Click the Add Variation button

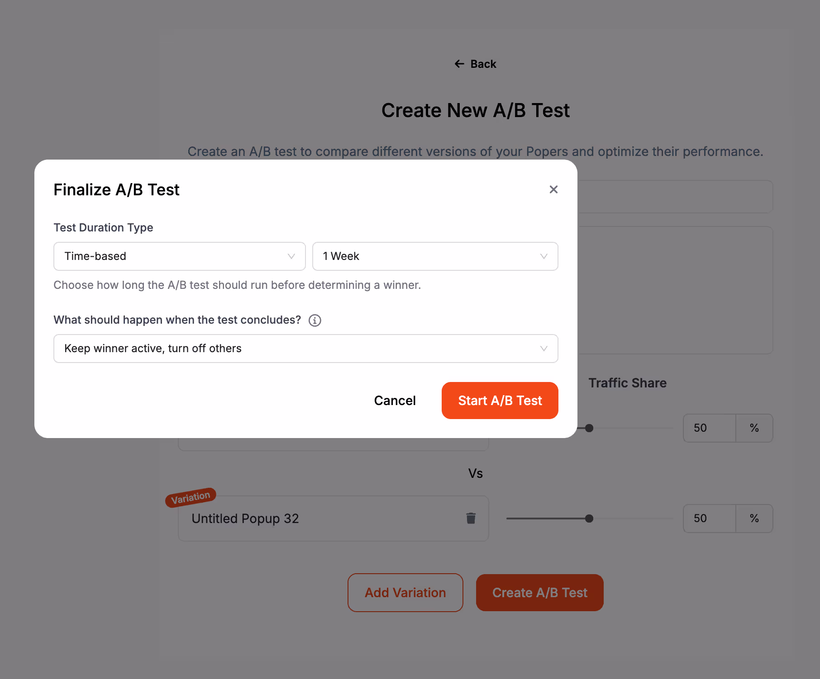coord(405,592)
